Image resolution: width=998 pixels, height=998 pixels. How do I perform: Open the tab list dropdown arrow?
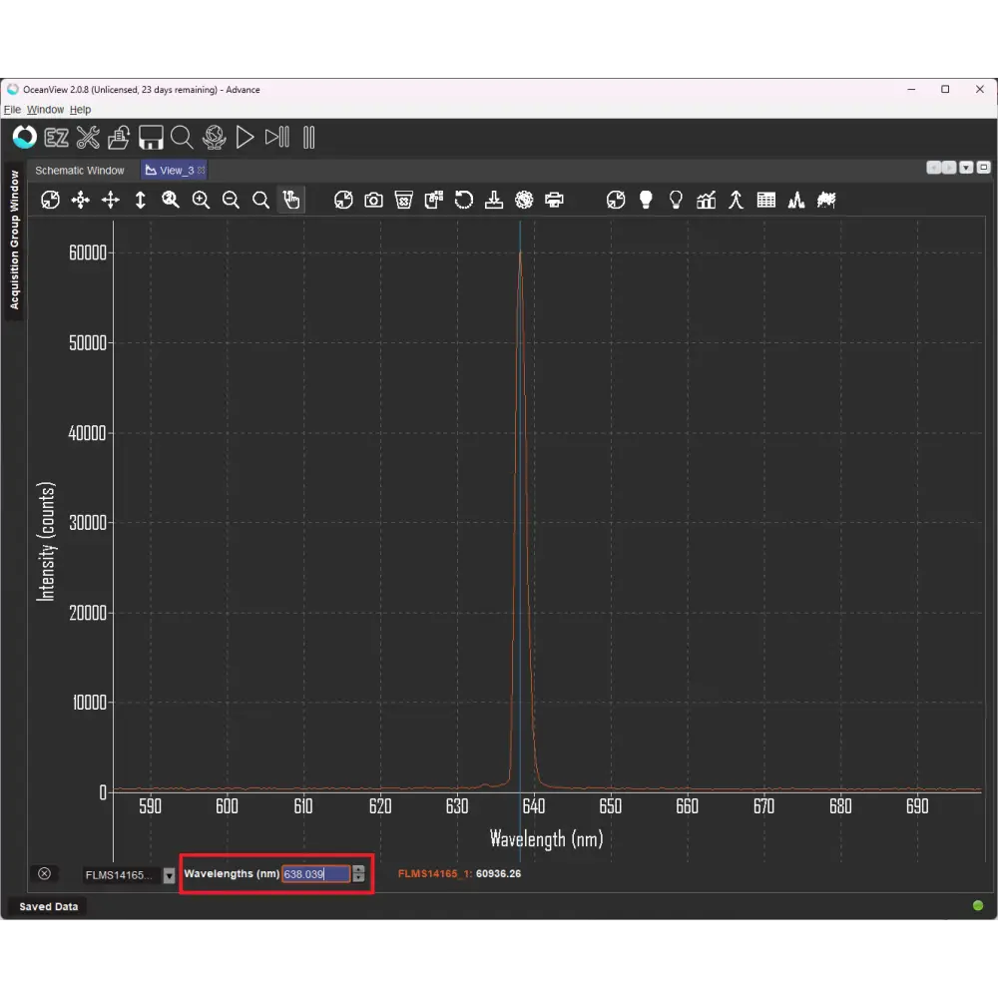click(966, 168)
